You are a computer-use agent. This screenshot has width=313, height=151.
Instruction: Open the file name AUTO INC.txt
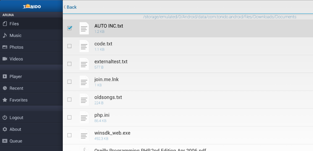(x=108, y=26)
